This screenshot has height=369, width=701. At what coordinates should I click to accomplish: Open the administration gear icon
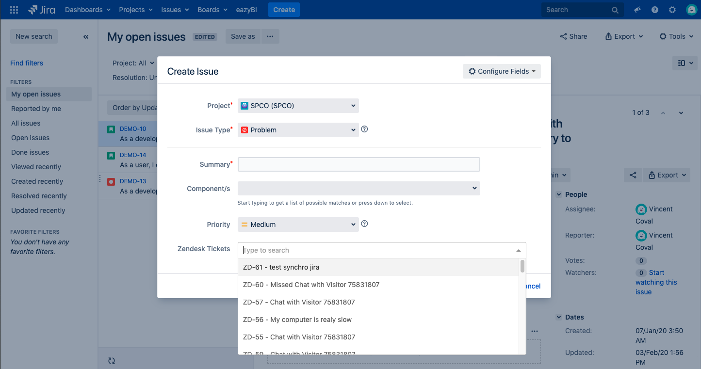coord(672,10)
